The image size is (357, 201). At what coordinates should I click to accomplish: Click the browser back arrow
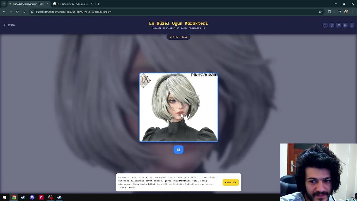(4, 12)
